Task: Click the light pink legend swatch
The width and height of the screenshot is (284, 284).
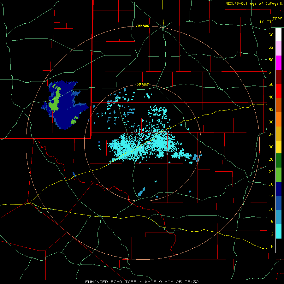Action: point(279,48)
